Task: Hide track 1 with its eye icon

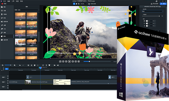Action: click(8, 86)
